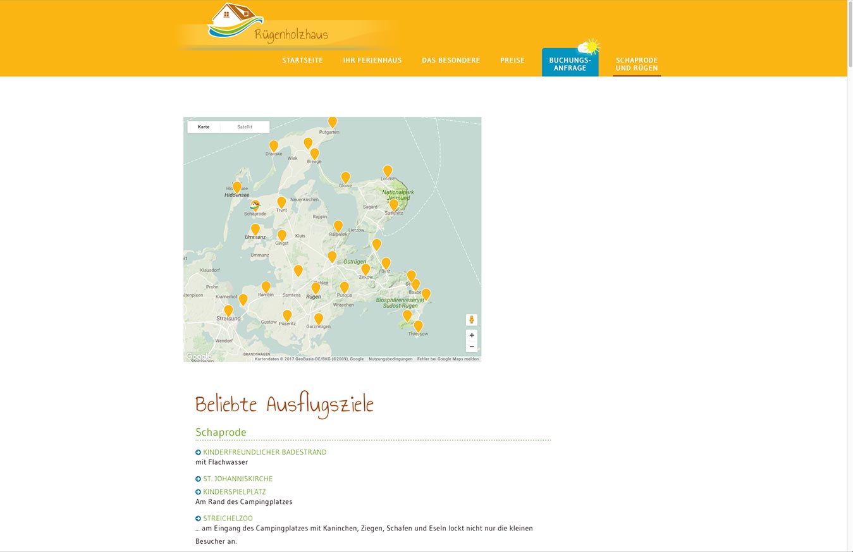Click the map marker at Putgarten

332,121
